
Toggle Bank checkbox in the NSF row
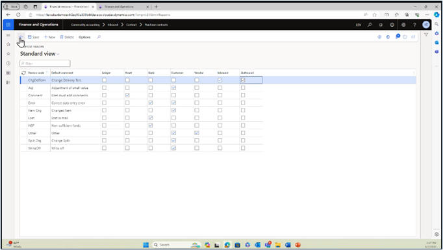(x=151, y=125)
